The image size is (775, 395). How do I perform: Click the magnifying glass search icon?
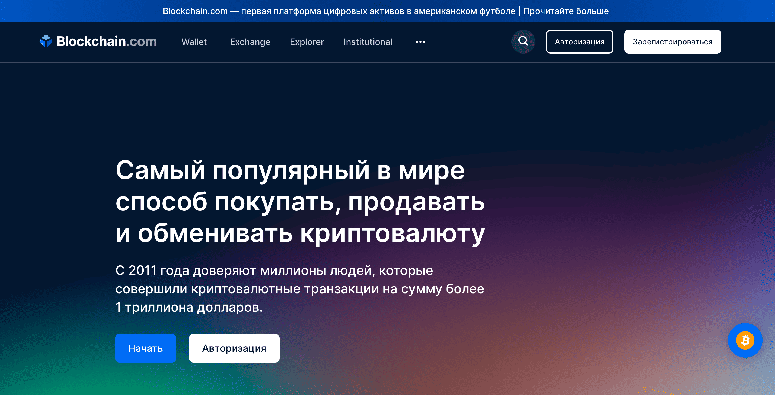coord(523,41)
